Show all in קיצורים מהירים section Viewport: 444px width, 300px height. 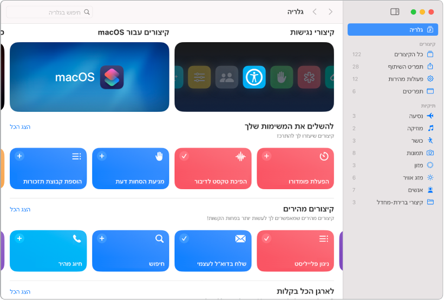coord(20,209)
